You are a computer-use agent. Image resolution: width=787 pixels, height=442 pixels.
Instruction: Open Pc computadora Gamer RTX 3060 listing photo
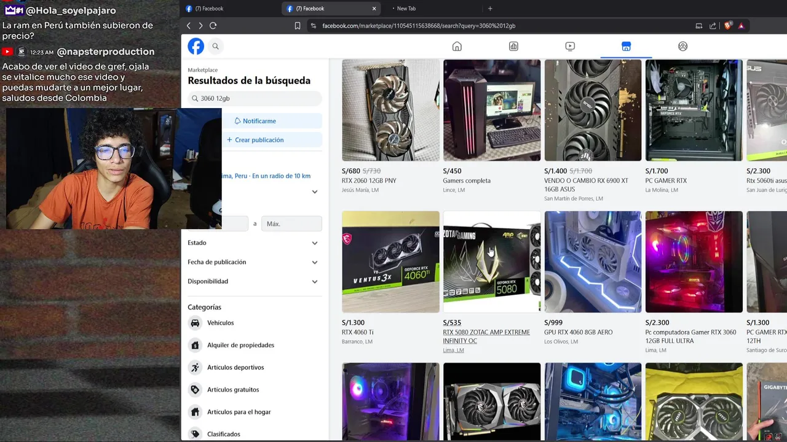click(x=694, y=262)
